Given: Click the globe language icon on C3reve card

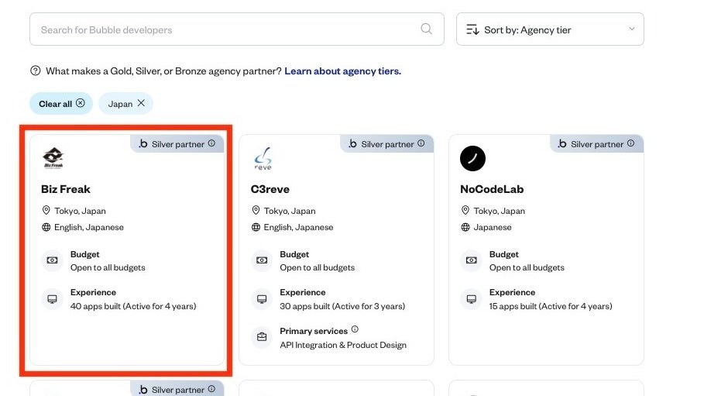Looking at the screenshot, I should [x=256, y=227].
